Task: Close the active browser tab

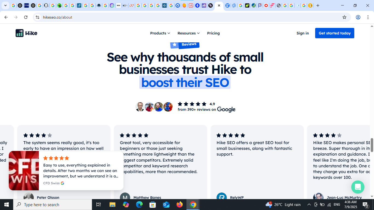Action: coord(219,5)
